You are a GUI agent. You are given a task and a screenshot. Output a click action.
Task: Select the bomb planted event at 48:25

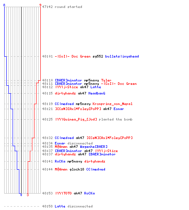click(87, 119)
